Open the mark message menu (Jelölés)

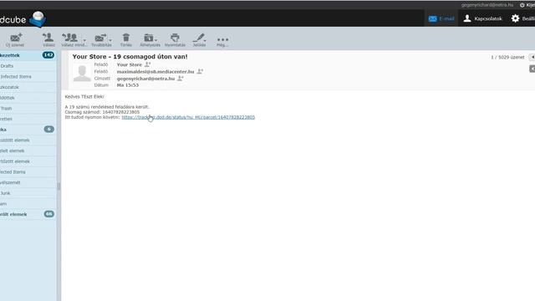point(199,40)
